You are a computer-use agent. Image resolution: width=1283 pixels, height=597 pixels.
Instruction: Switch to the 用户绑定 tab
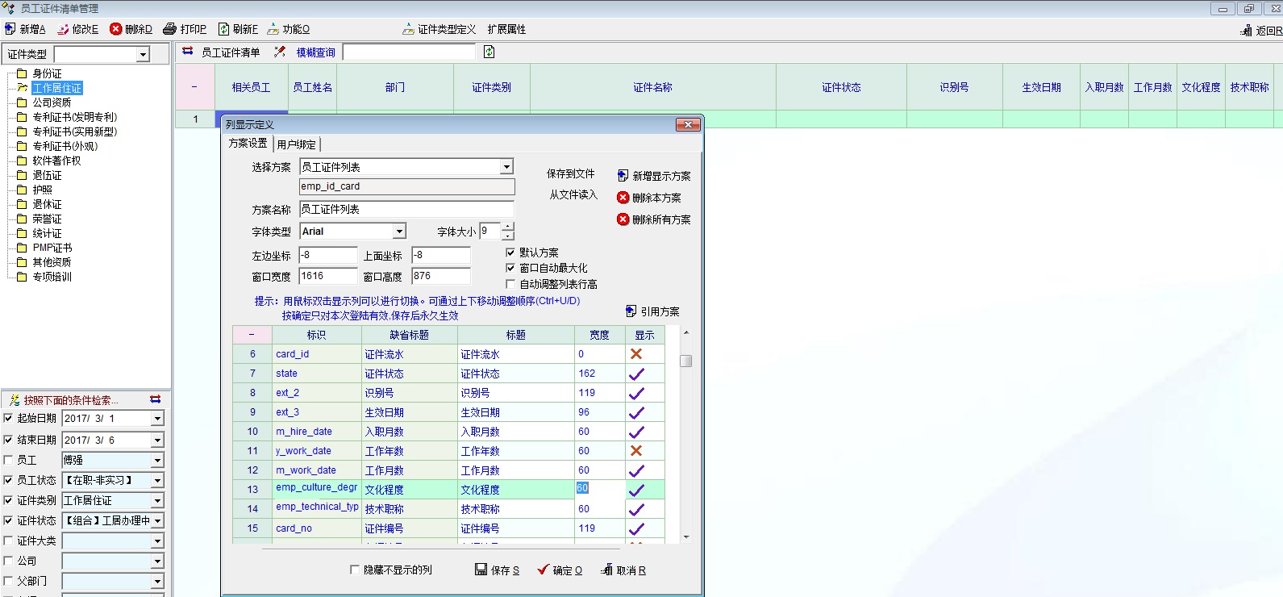pyautogui.click(x=297, y=144)
